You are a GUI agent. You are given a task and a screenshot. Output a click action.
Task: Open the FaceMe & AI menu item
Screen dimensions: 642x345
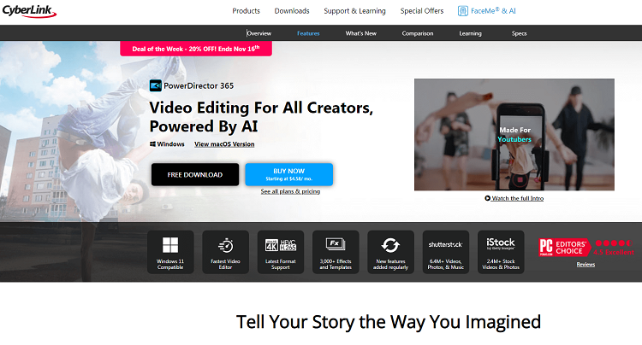(x=487, y=11)
